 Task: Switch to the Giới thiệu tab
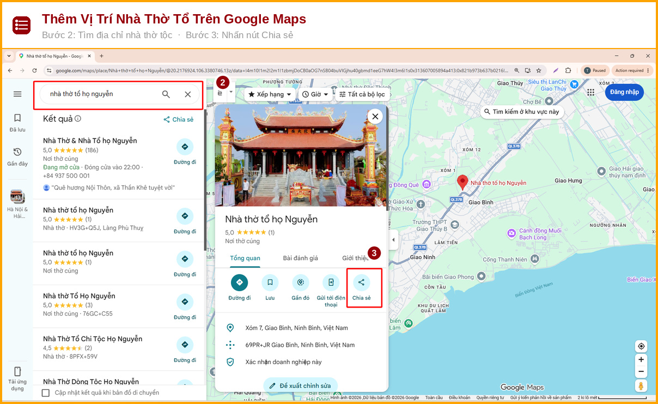(x=355, y=258)
